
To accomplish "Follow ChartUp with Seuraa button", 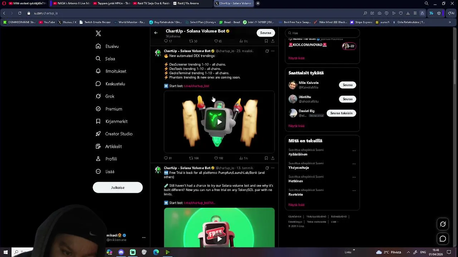I will pyautogui.click(x=265, y=33).
